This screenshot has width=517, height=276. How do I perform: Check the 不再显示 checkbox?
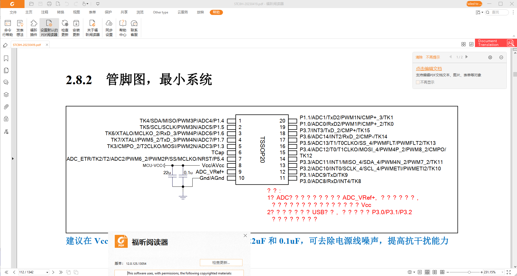418,82
